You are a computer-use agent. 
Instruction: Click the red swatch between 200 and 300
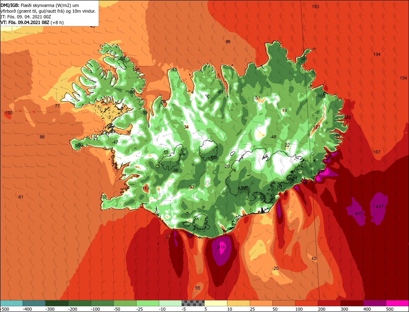tap(329, 303)
